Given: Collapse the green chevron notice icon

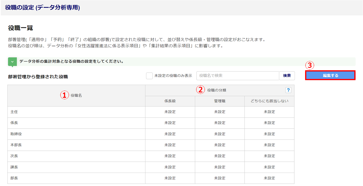Looking at the screenshot, I should (x=12, y=62).
